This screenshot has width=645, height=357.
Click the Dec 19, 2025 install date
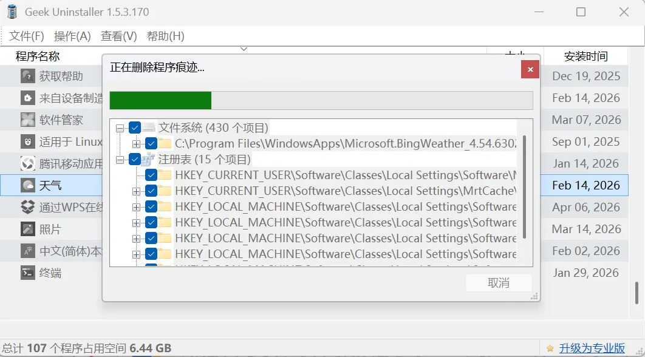click(x=586, y=76)
